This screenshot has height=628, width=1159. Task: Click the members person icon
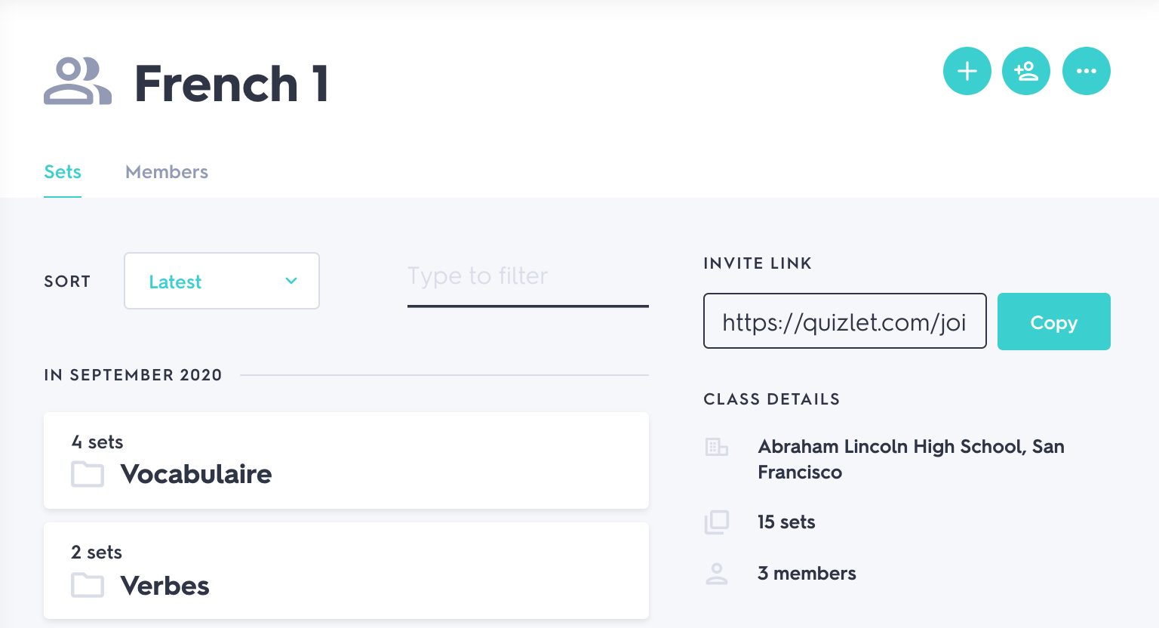(716, 574)
